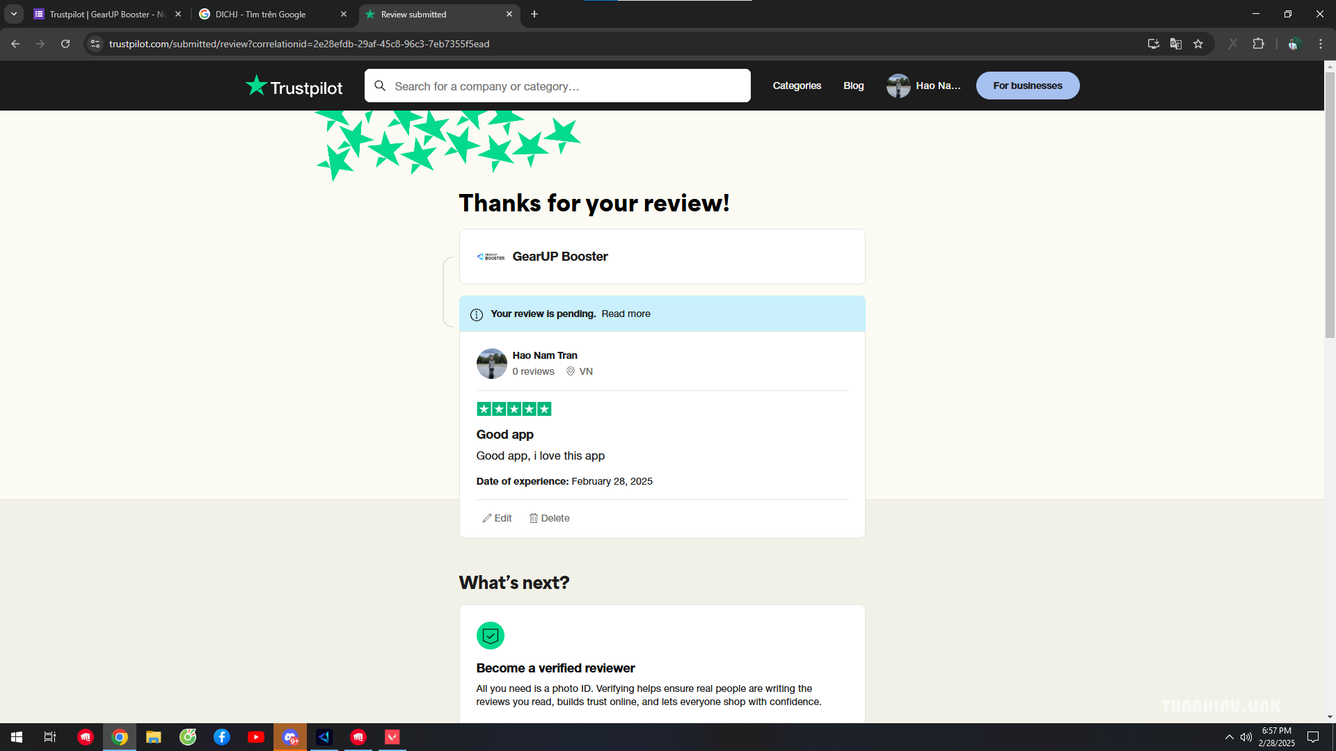This screenshot has height=751, width=1336.
Task: Bookmark this page with the star icon
Action: pyautogui.click(x=1198, y=44)
